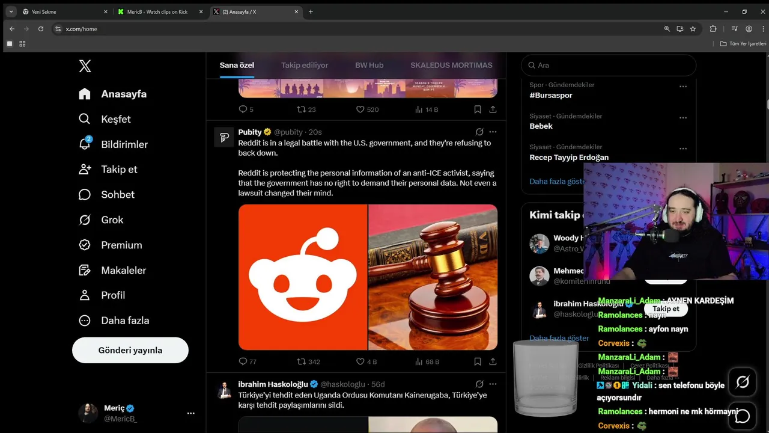Switch to BW Hub tab
Image resolution: width=769 pixels, height=433 pixels.
point(369,65)
